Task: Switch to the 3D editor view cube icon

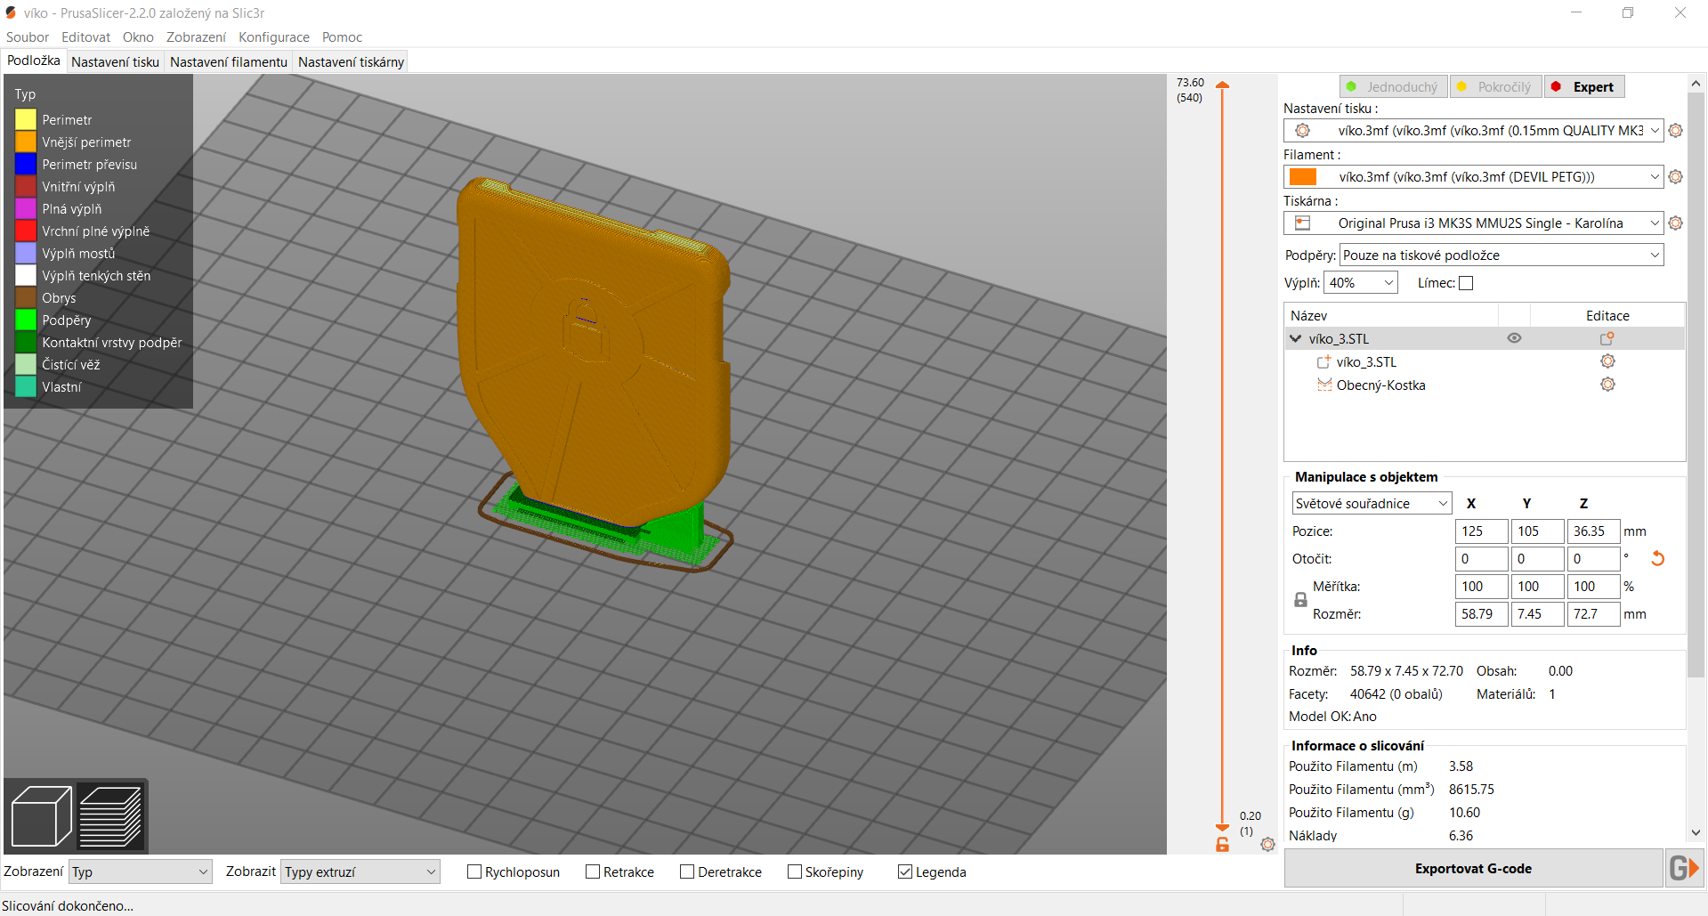Action: (x=40, y=815)
